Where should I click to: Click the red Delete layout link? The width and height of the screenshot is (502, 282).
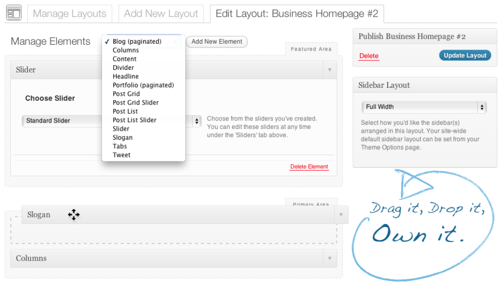pos(368,56)
